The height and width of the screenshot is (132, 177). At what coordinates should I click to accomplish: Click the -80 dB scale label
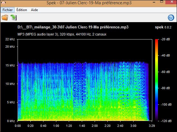(x=165, y=88)
